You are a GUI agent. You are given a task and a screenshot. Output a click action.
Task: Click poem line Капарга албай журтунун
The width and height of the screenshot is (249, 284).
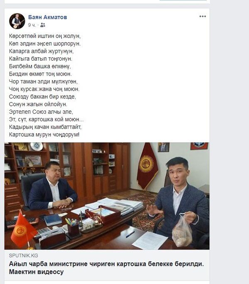(x=41, y=51)
